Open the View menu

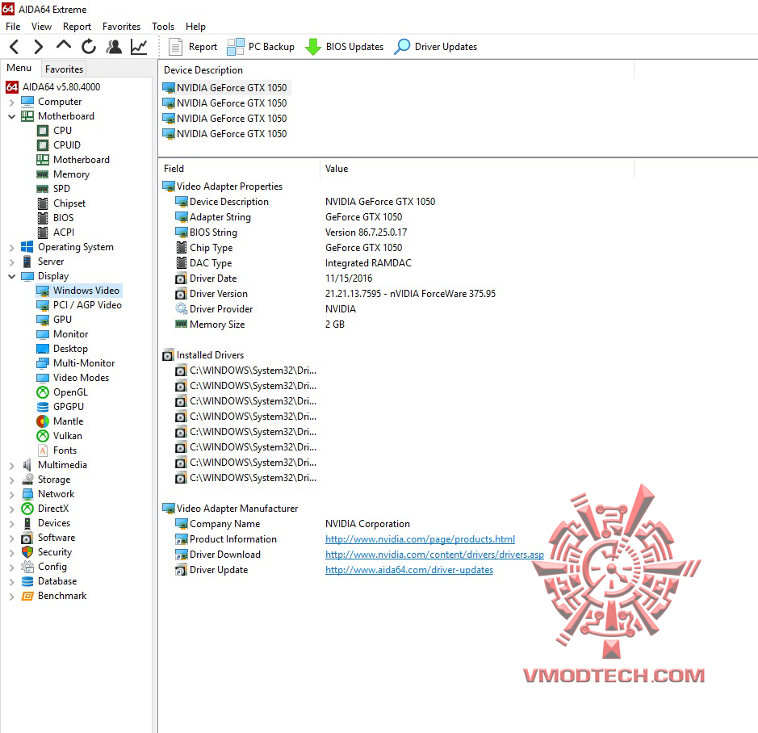click(42, 27)
